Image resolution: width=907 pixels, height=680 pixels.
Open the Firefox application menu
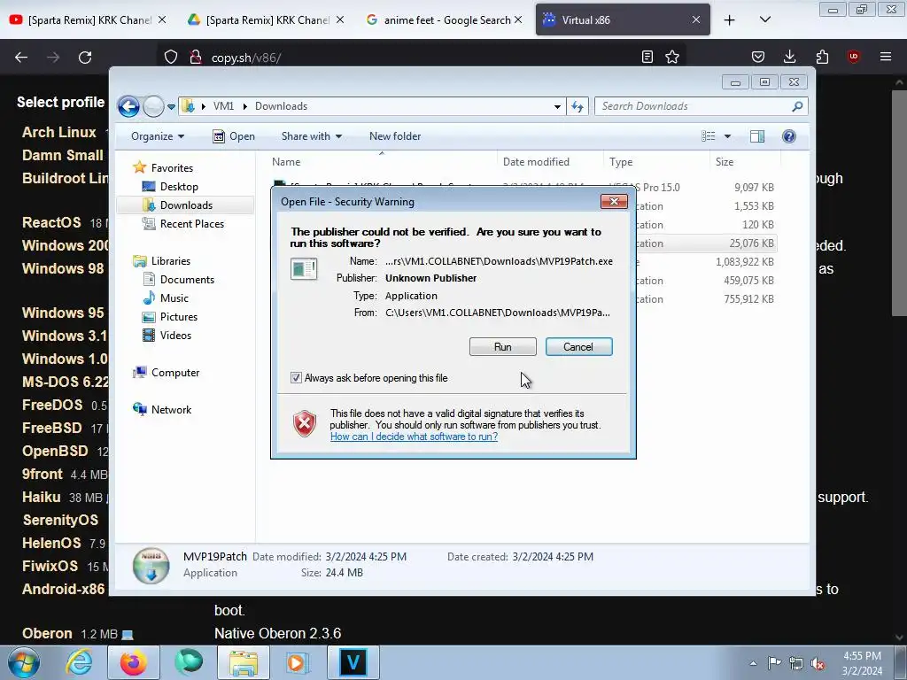tap(886, 57)
